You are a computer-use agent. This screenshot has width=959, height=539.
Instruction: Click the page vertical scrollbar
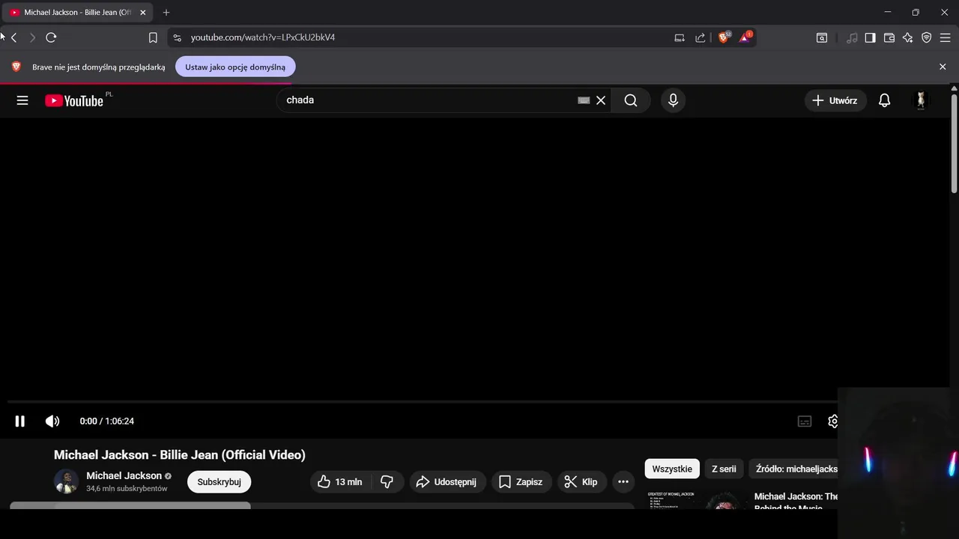[955, 144]
